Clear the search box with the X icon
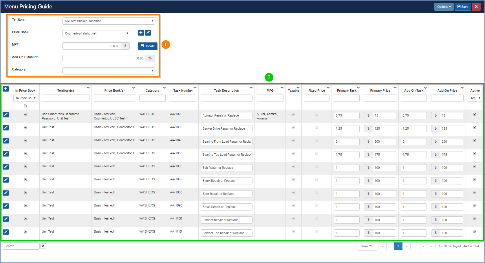Viewport: 485px width, 263px height. [x=43, y=246]
